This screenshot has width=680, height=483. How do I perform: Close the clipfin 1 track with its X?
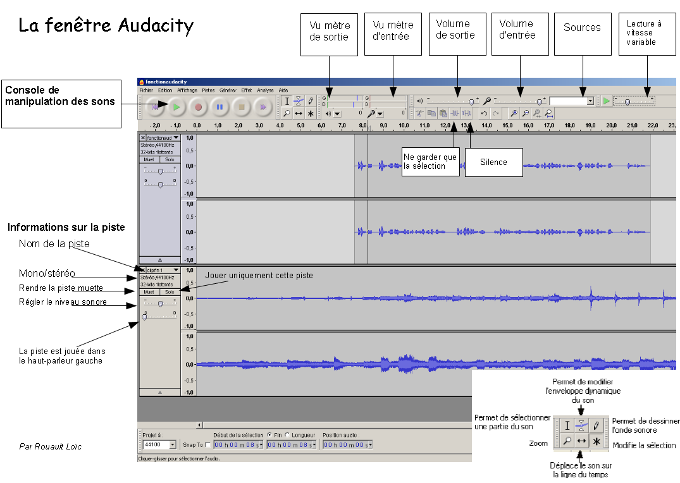coord(143,270)
